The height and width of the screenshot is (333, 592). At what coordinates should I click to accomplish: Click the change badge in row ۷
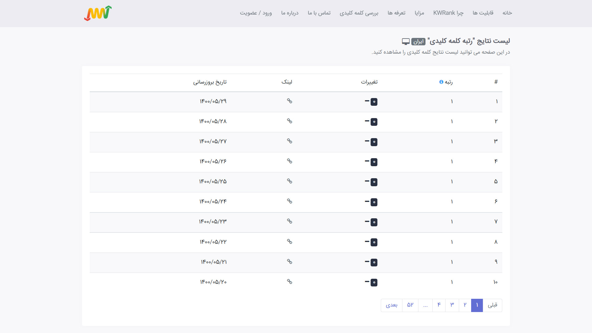point(374,222)
